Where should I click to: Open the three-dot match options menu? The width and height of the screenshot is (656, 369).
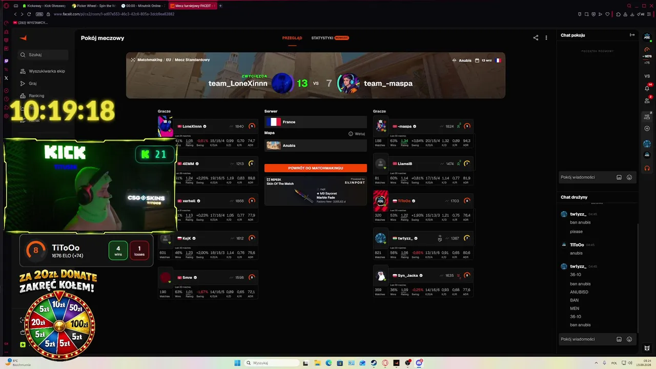click(x=546, y=38)
